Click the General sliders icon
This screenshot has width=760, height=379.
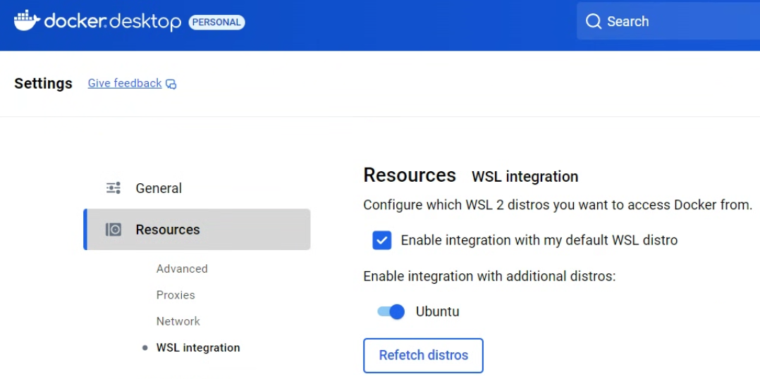tap(114, 188)
